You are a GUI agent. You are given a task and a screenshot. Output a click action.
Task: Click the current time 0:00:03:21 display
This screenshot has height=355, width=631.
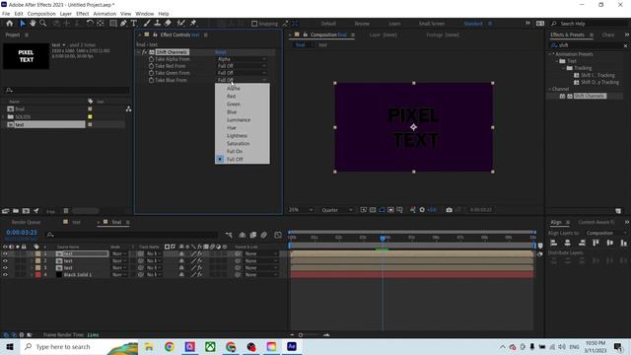pos(22,233)
